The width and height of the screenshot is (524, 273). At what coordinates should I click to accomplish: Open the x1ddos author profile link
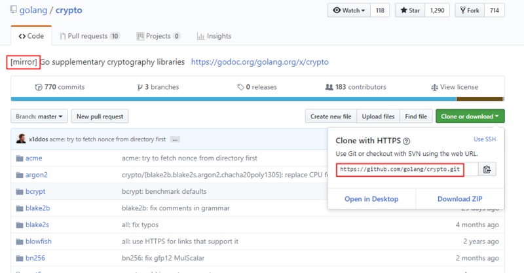39,139
